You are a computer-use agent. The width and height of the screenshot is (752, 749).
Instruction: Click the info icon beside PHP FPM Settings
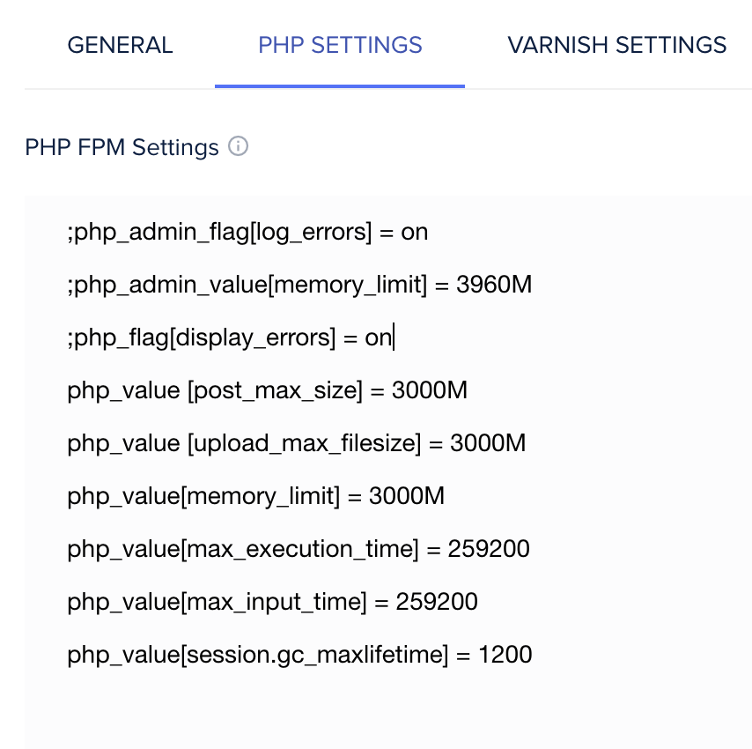point(239,147)
